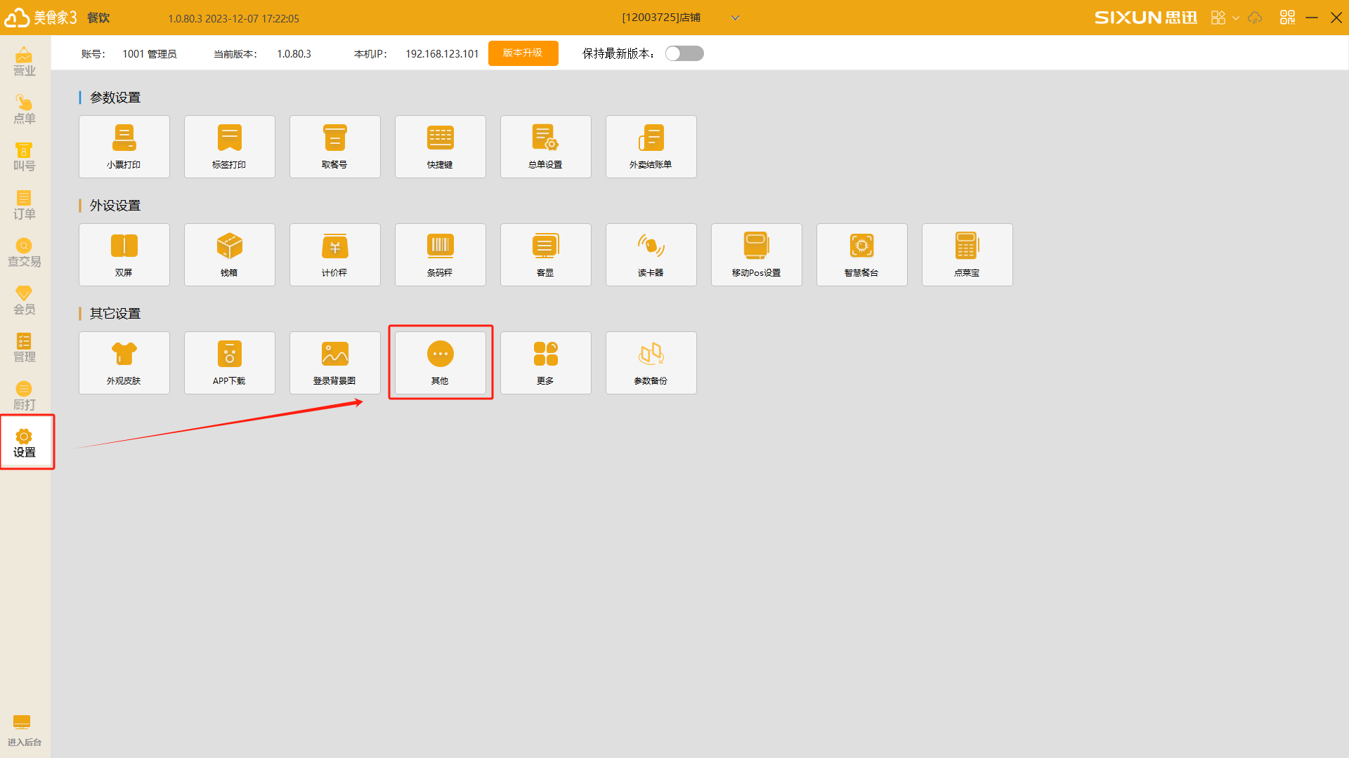Open 总单设置 master order settings
The image size is (1349, 758).
(546, 147)
